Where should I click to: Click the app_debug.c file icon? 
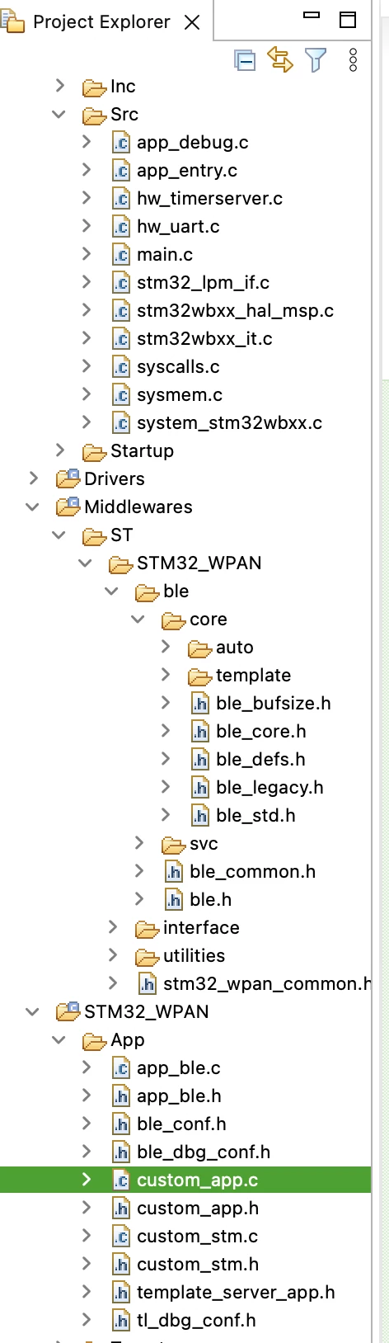pyautogui.click(x=121, y=143)
